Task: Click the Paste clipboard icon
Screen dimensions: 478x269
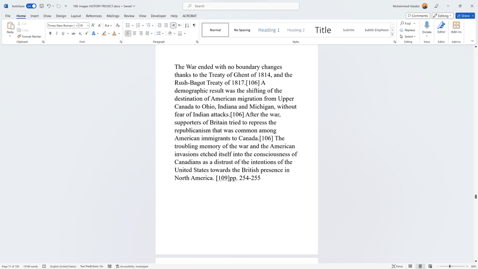Action: [x=10, y=26]
